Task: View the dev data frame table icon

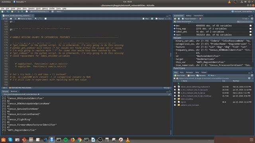Action: coord(251,25)
